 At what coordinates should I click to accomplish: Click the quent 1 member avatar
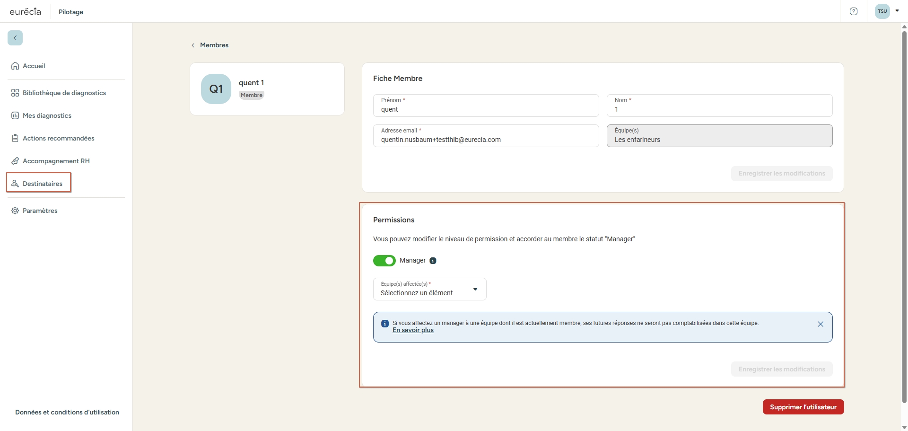216,88
